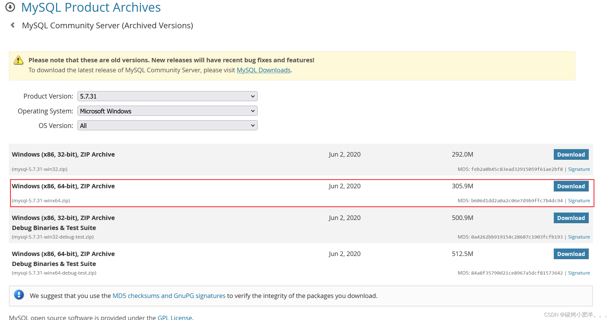Click MD5 hash 84a8f35790d21ce8967a5dcf81573642
Screen dimensions: 611x320
point(517,273)
